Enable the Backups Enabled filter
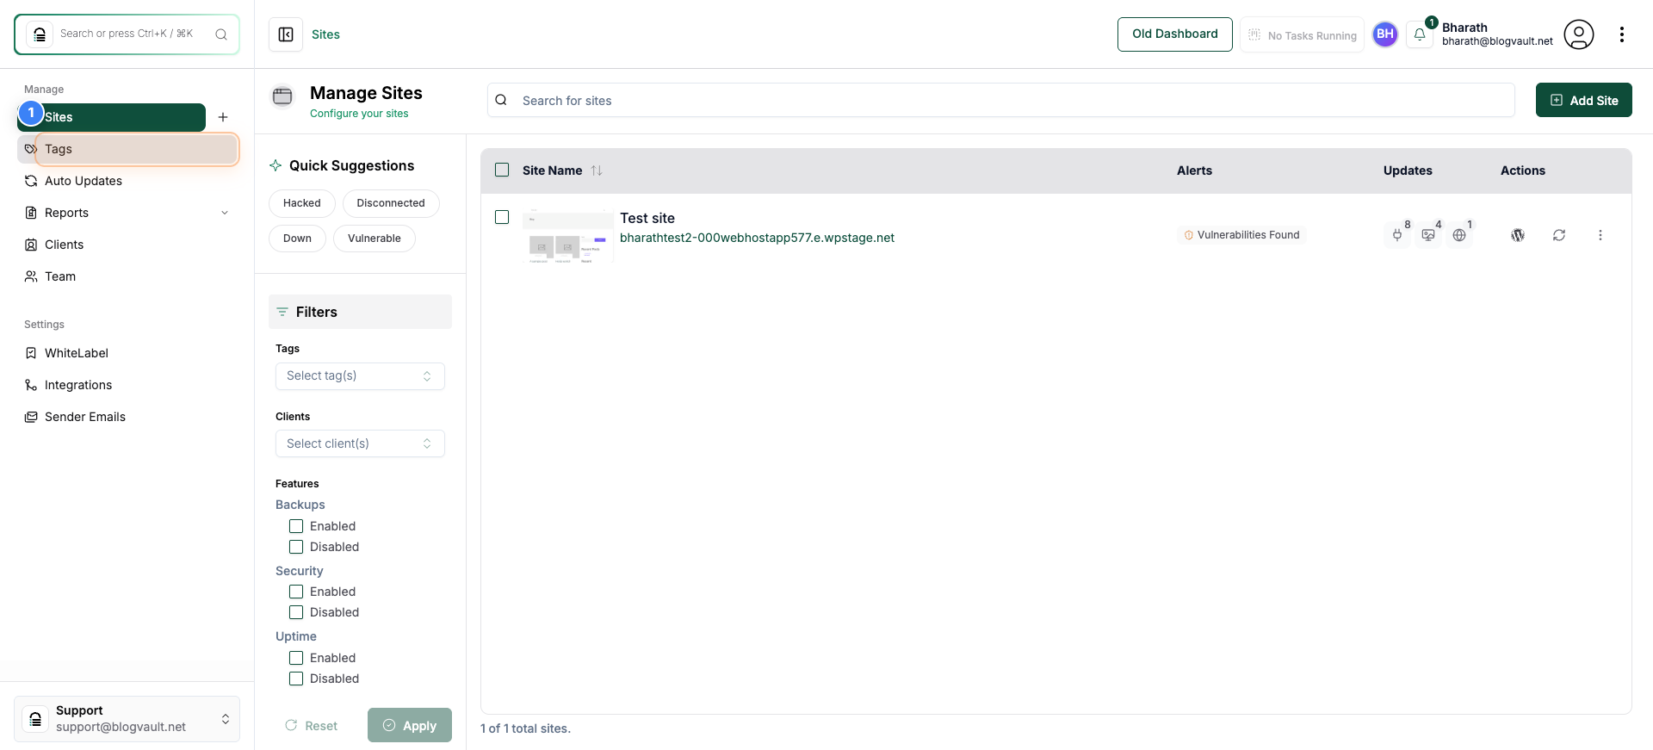The image size is (1653, 750). point(296,526)
